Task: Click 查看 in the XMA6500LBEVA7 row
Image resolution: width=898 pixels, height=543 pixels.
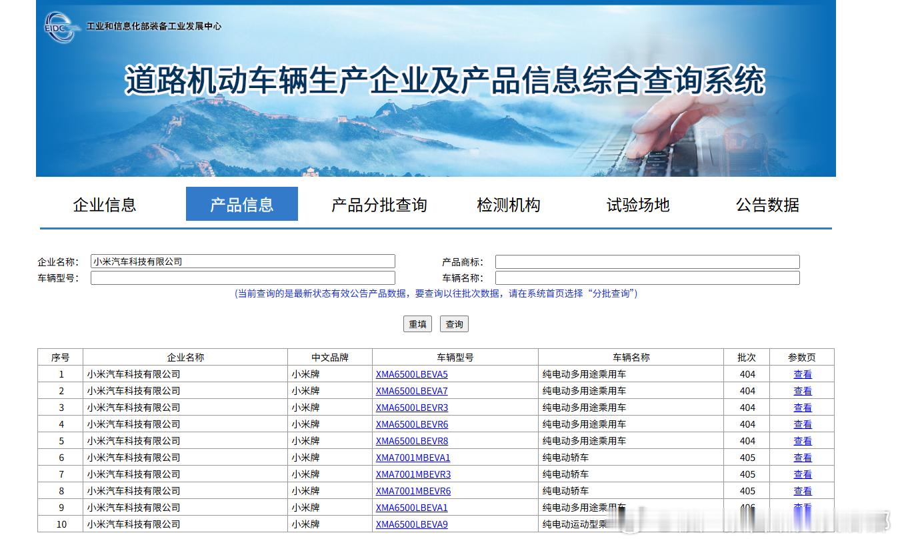Action: point(803,391)
